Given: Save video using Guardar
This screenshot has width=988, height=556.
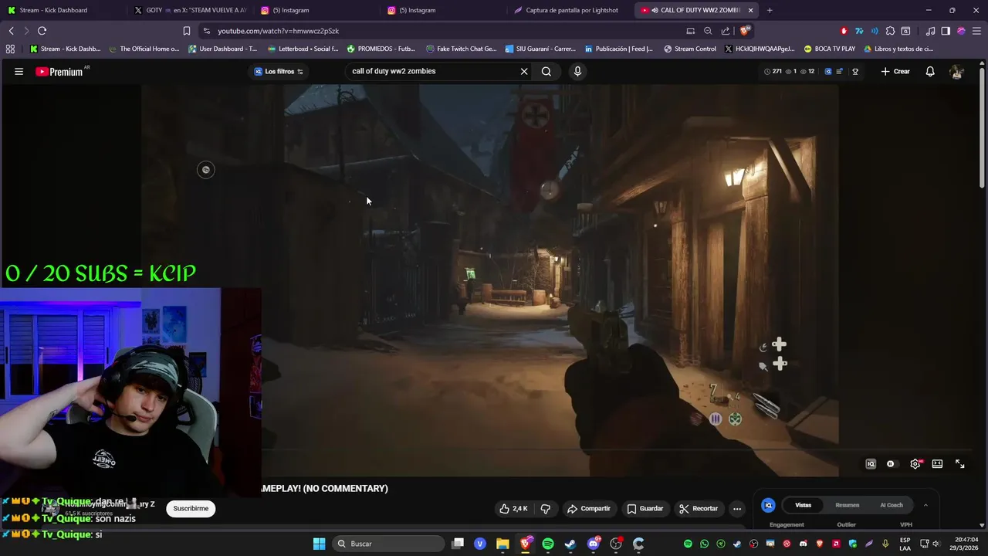Looking at the screenshot, I should point(645,508).
